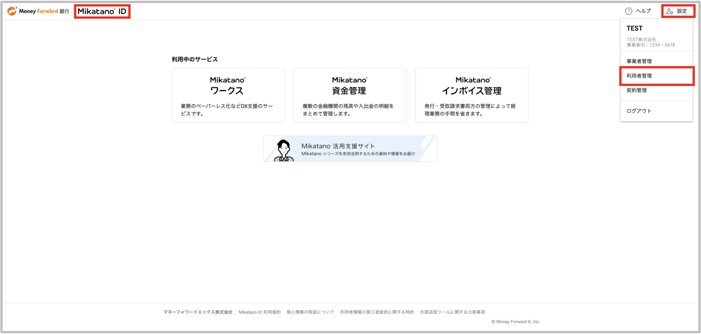Open the 個人情報の取扱について footer link
This screenshot has width=701, height=334.
pyautogui.click(x=310, y=312)
